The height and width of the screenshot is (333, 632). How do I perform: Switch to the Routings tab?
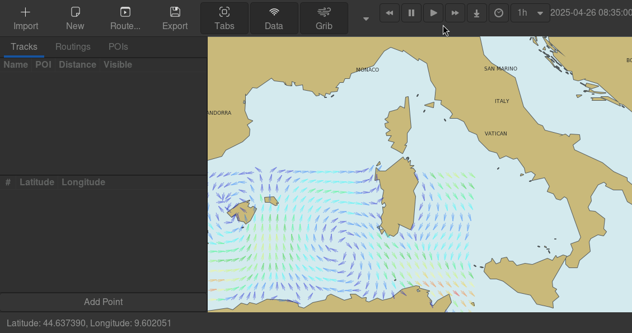pyautogui.click(x=73, y=47)
